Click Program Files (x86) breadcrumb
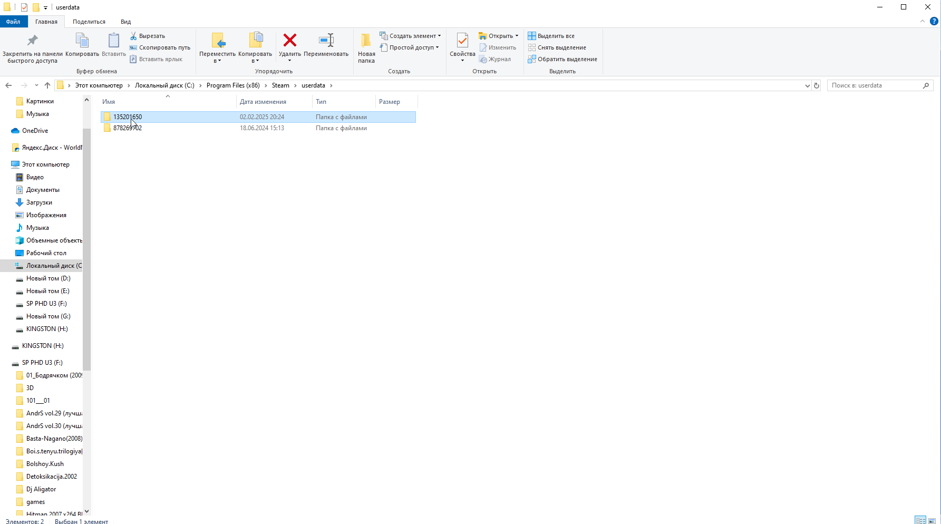 pyautogui.click(x=233, y=85)
